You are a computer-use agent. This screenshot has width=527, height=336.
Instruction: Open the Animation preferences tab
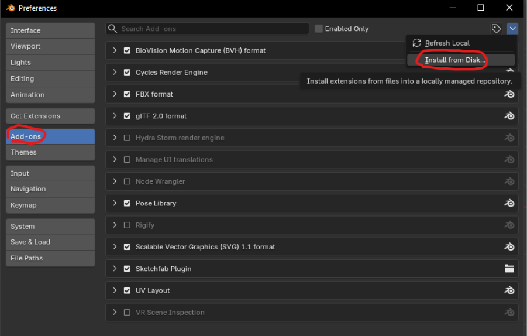[50, 95]
